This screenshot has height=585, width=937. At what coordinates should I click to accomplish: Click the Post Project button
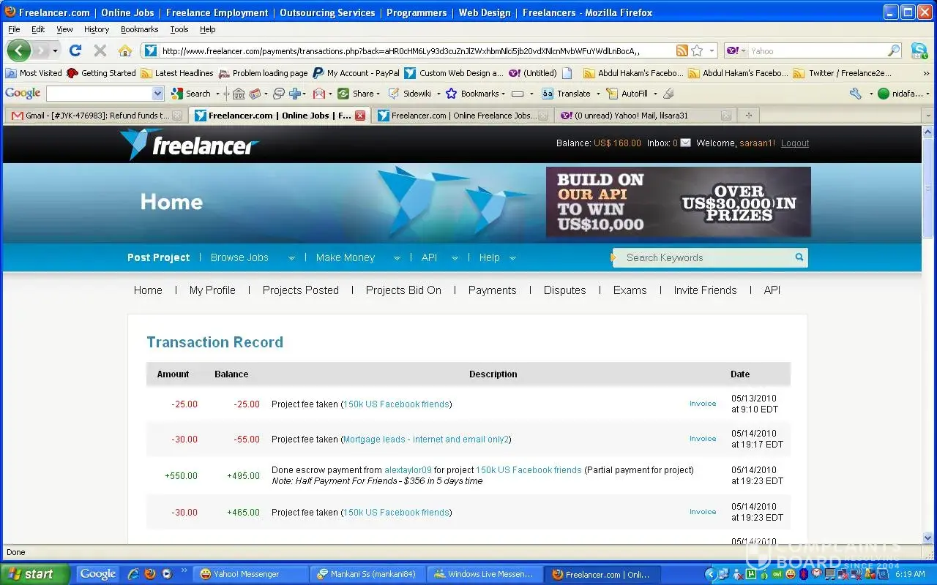[x=158, y=257]
